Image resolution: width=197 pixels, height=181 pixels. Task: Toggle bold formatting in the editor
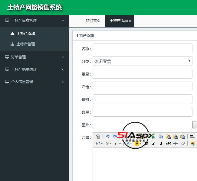click(x=146, y=144)
